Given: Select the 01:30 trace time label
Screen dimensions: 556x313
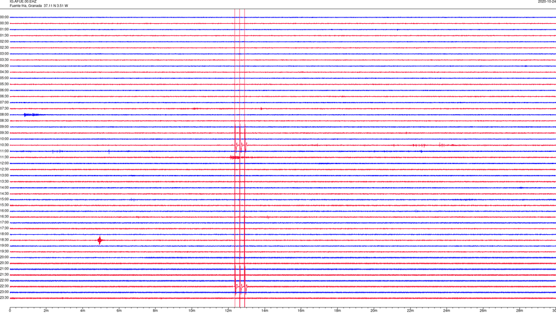Looking at the screenshot, I should (x=4, y=35).
